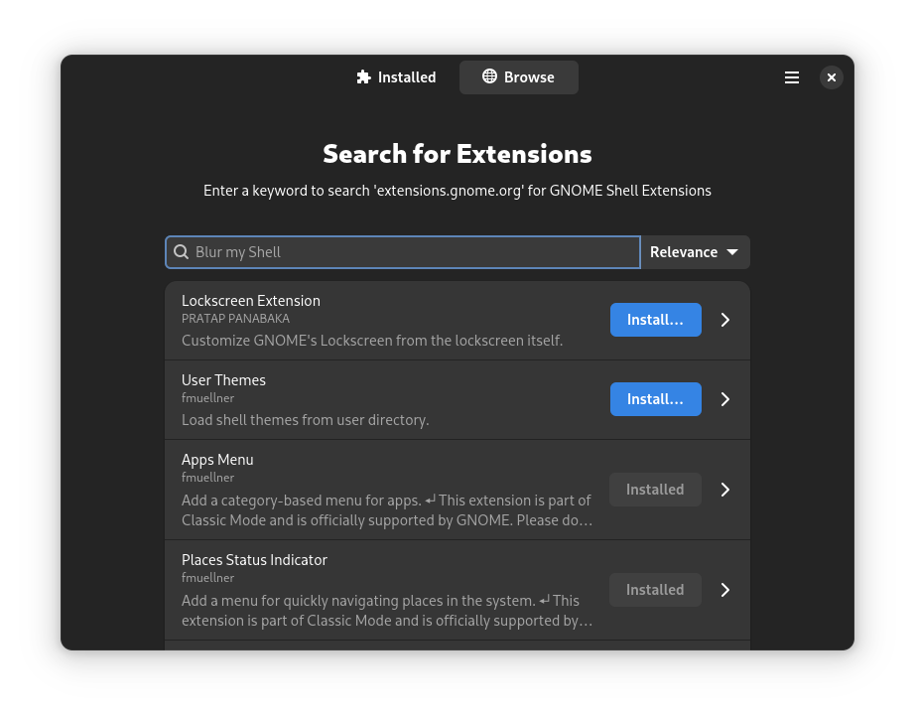
Task: Open the Relevance sorting dropdown
Action: (x=695, y=251)
